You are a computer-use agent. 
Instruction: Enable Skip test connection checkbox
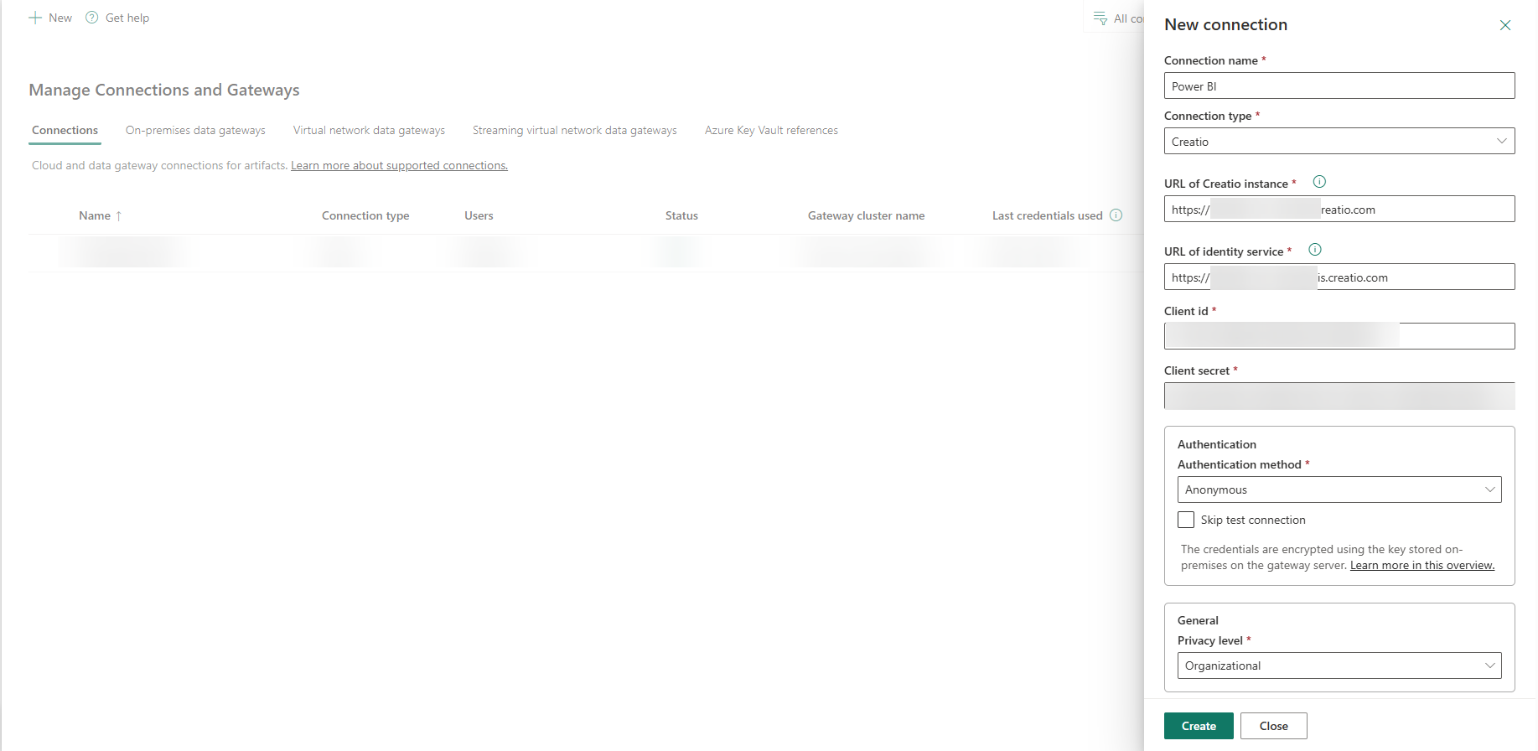[1186, 520]
